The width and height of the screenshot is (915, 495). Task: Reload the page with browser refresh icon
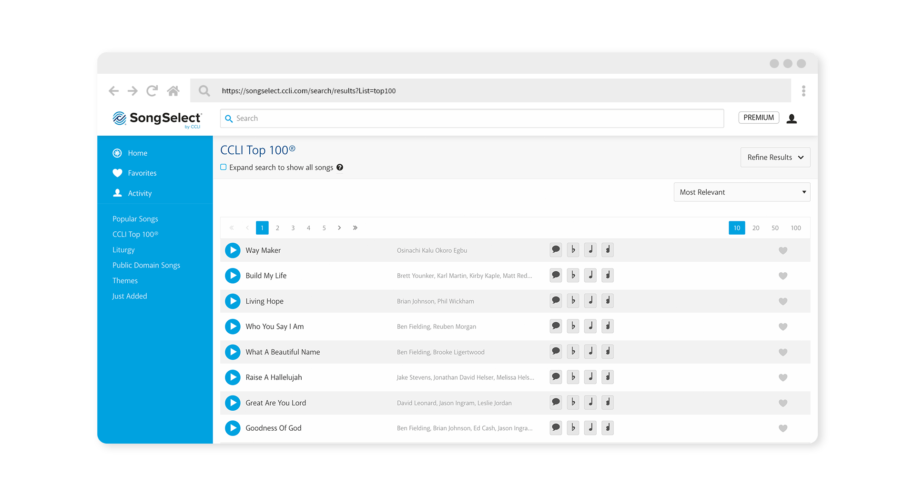(x=152, y=91)
